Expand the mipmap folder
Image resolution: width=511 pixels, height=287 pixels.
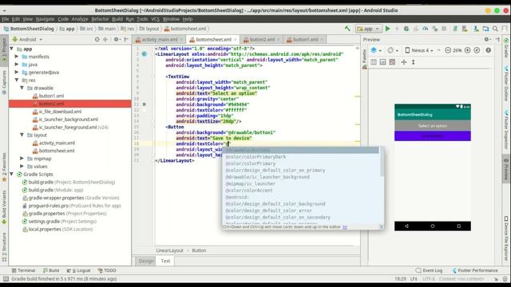22,159
